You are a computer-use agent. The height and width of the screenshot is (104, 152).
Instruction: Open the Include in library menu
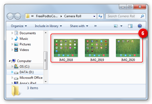48,26
